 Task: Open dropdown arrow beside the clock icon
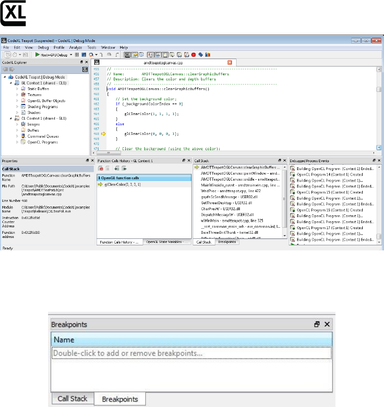pos(20,55)
